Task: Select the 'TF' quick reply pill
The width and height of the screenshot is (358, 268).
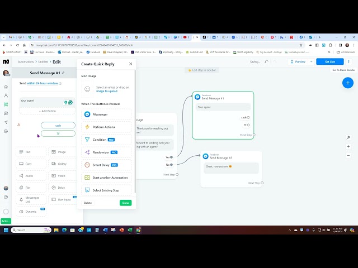Action: [x=58, y=133]
